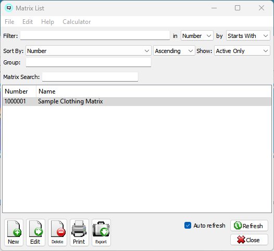Open the Help menu
The height and width of the screenshot is (251, 274).
point(47,22)
